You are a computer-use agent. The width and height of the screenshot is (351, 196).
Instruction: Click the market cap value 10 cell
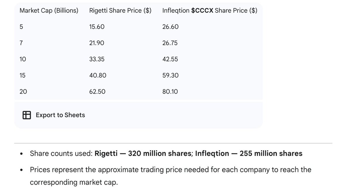[x=23, y=59]
